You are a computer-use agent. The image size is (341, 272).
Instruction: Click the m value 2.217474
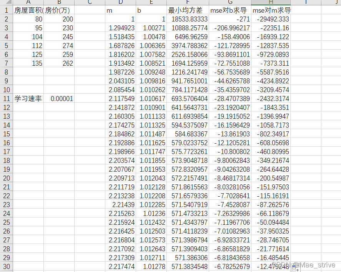121,266
